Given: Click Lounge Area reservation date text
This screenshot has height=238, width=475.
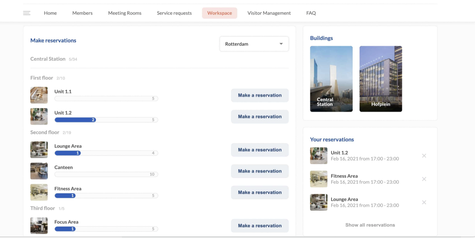Looking at the screenshot, I should point(365,205).
